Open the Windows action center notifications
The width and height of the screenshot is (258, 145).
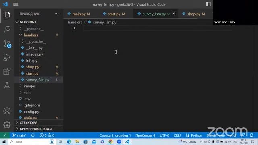253,141
